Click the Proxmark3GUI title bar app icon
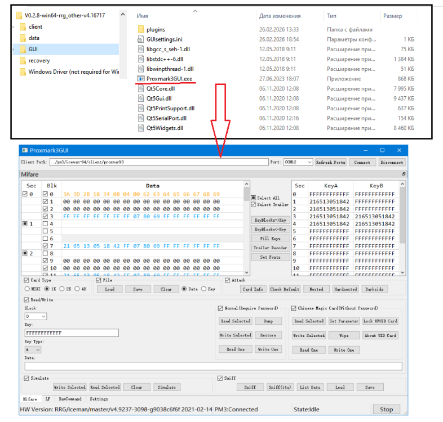This screenshot has width=443, height=422. pyautogui.click(x=24, y=151)
